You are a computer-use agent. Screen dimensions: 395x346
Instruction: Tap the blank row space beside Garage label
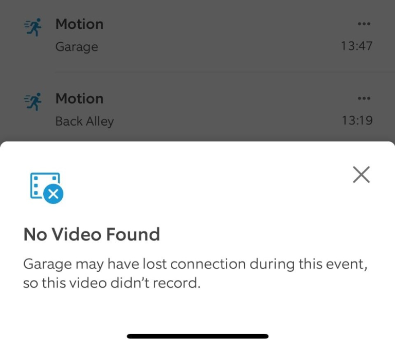tap(216, 47)
